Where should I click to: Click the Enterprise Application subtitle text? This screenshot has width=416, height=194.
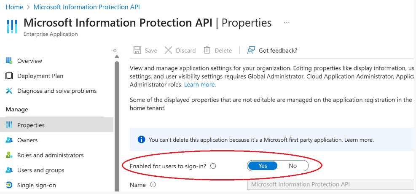pos(51,34)
